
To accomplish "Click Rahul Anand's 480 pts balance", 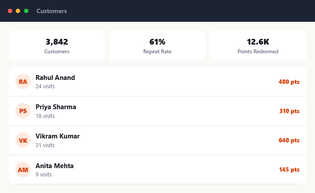I will coord(289,82).
